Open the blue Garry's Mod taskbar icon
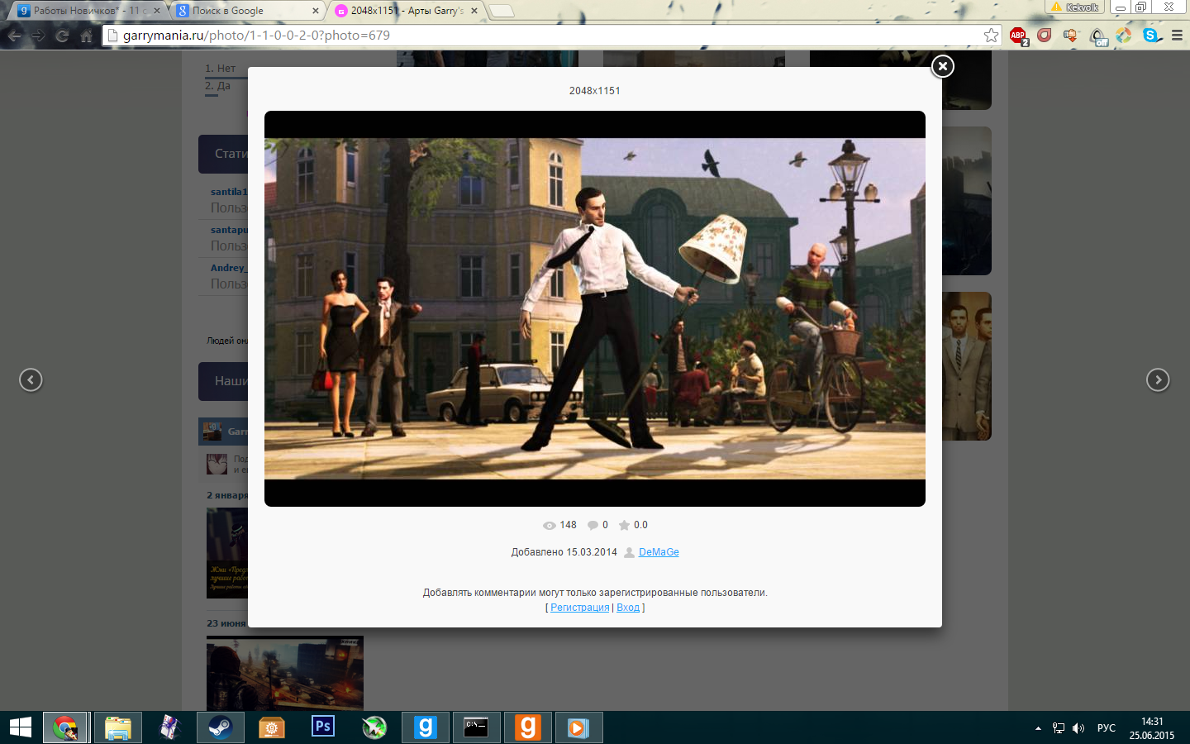1190x744 pixels. tap(425, 727)
